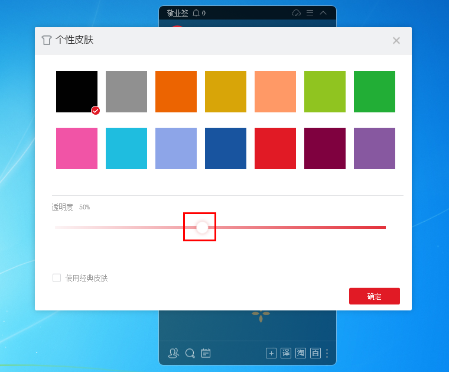The height and width of the screenshot is (372, 449).
Task: Select the black skin color swatch
Action: tap(77, 92)
